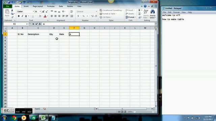Open the Format cells dropdown
The width and height of the screenshot is (216, 121).
coord(131,17)
